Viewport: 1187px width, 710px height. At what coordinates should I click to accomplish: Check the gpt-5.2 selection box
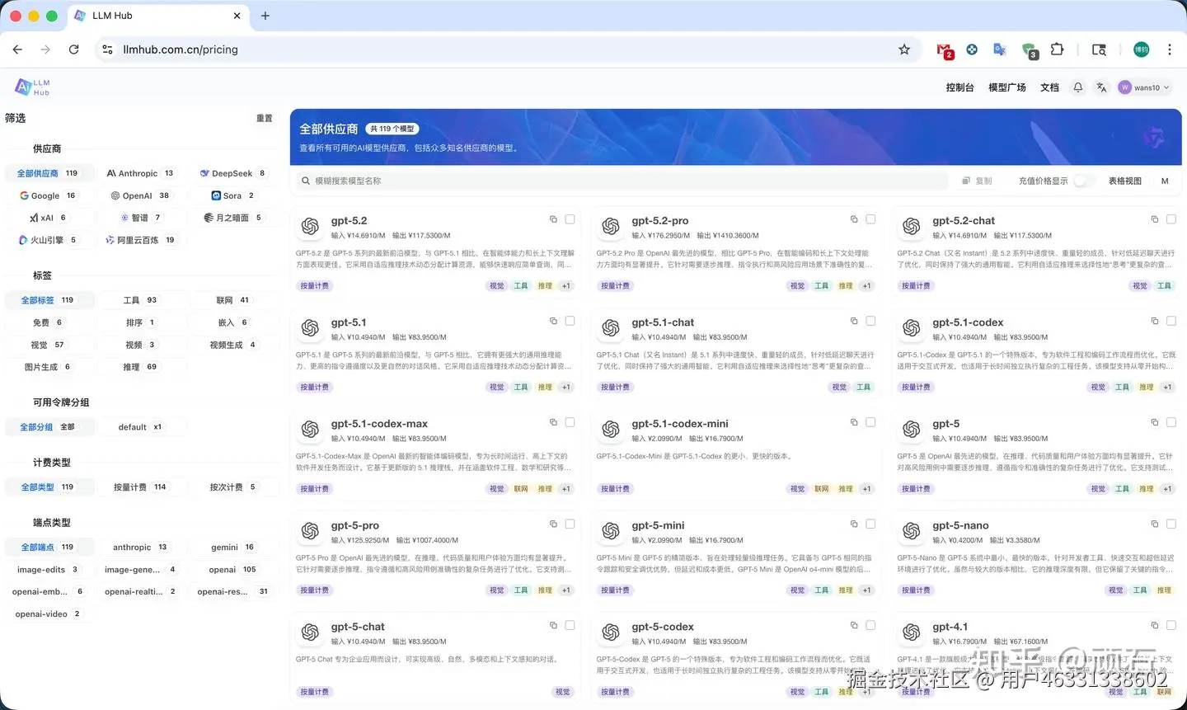[570, 219]
